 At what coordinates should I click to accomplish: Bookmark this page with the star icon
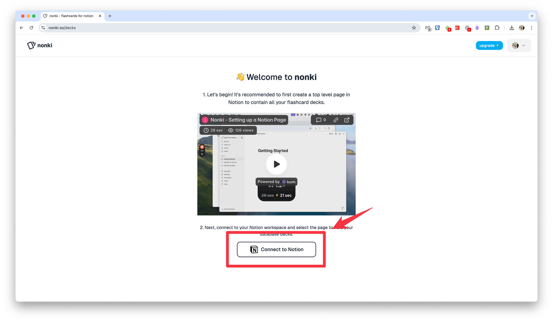pos(414,28)
